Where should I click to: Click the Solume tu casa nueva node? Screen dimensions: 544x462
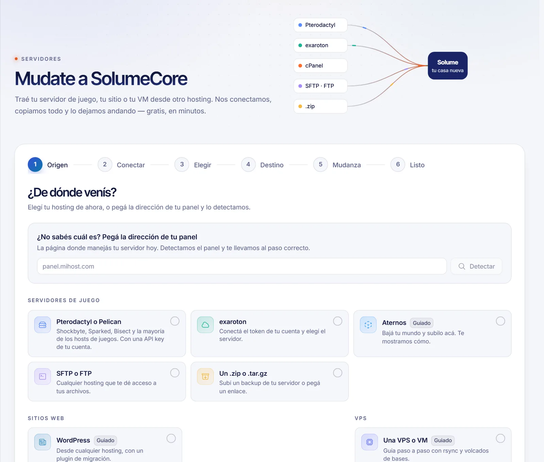(447, 66)
